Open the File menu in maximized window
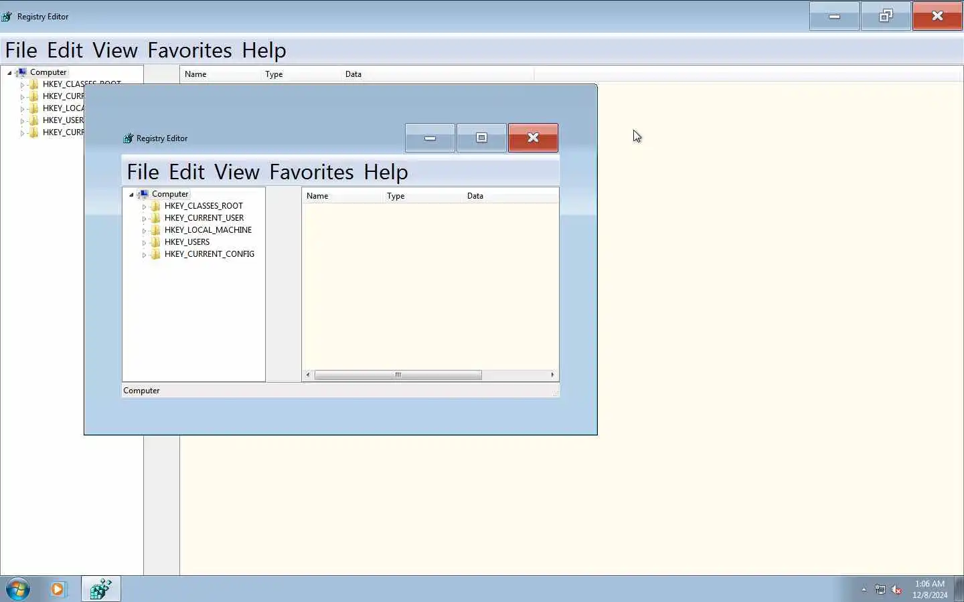Image resolution: width=964 pixels, height=602 pixels. (x=21, y=51)
